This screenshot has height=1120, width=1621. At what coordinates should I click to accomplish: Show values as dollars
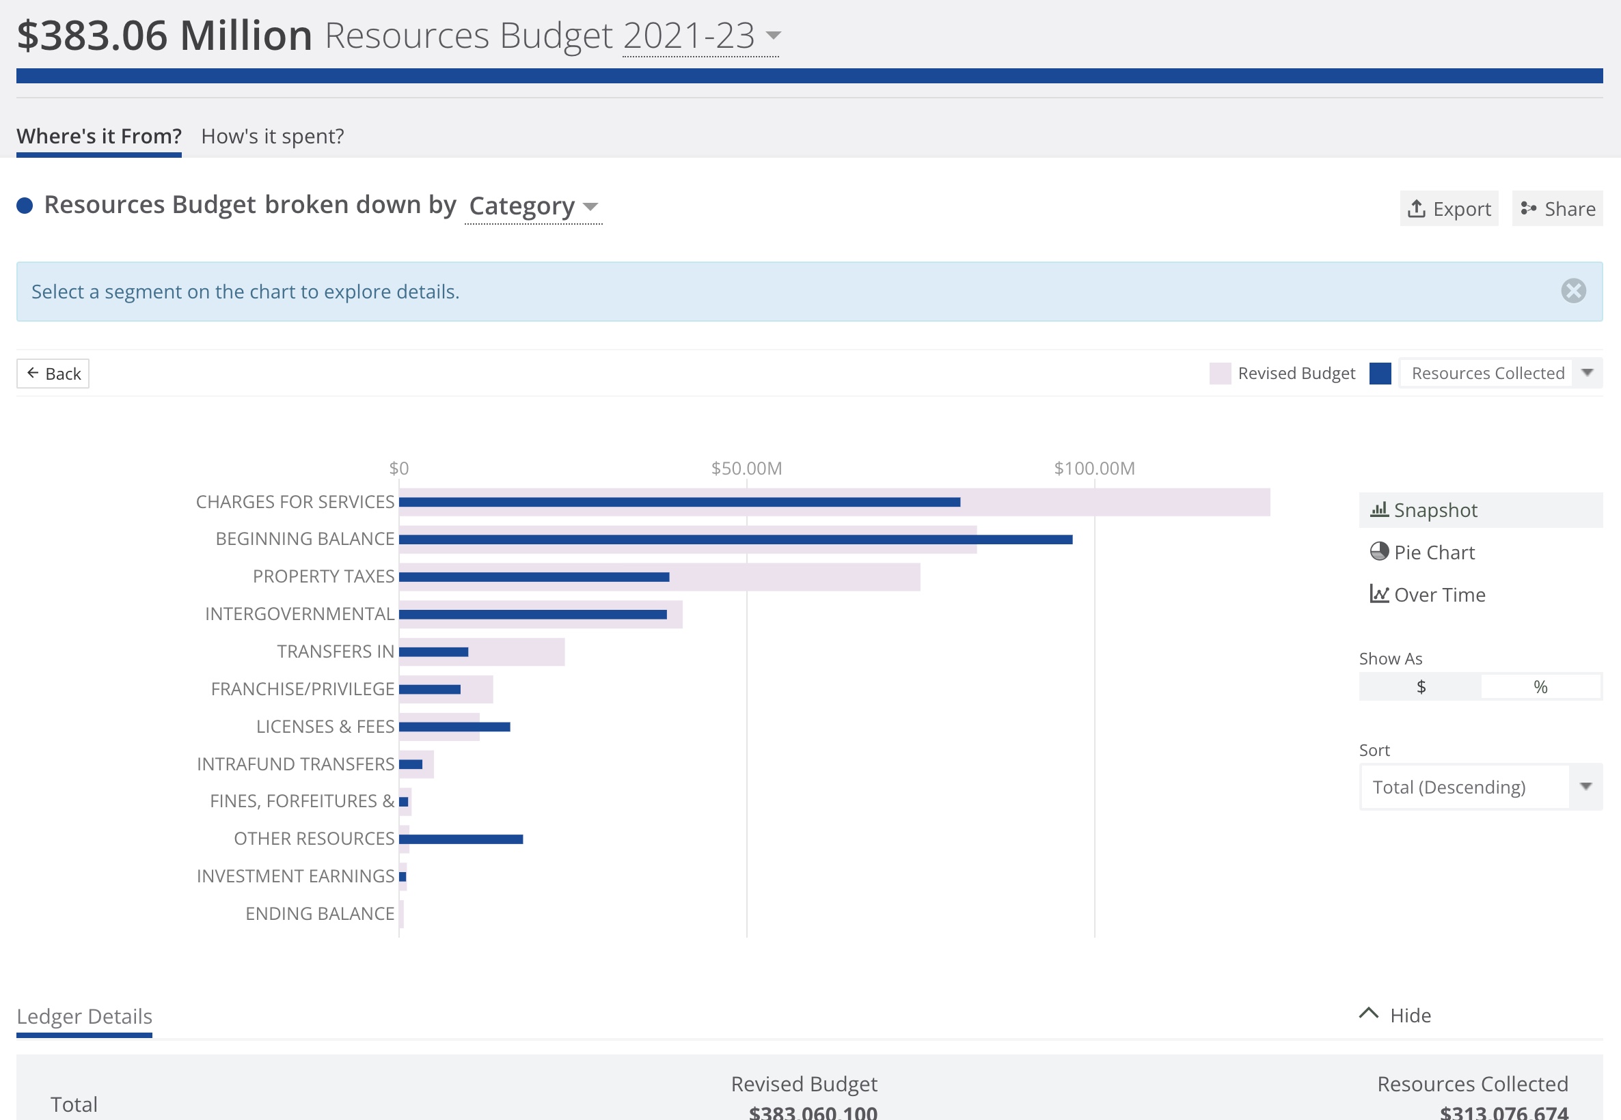click(x=1420, y=686)
